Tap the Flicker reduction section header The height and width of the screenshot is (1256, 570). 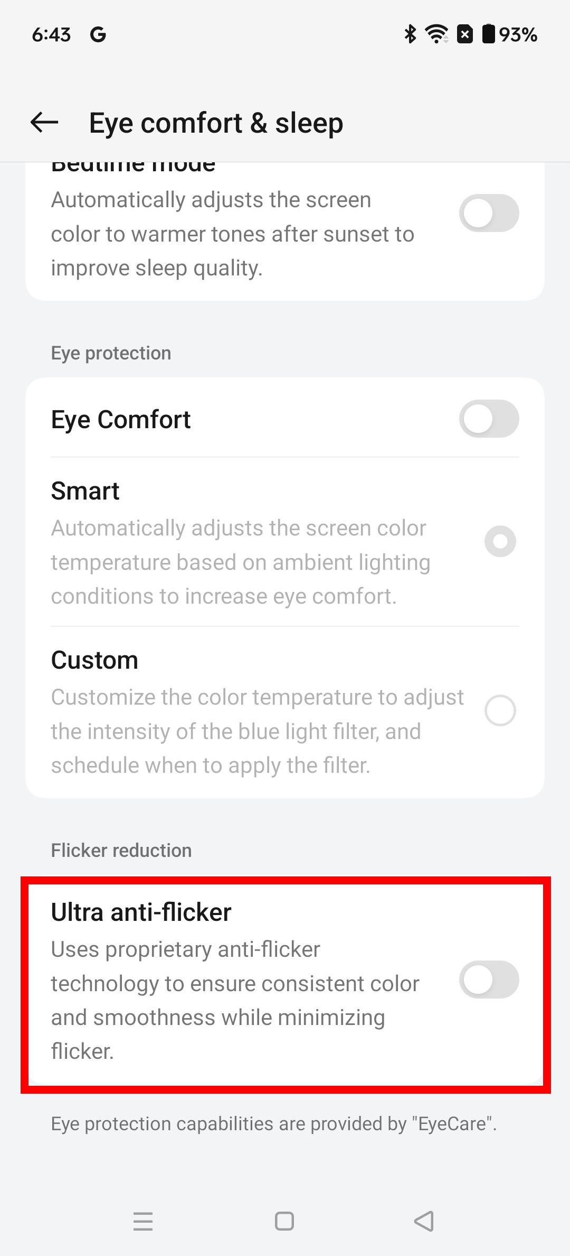point(121,850)
